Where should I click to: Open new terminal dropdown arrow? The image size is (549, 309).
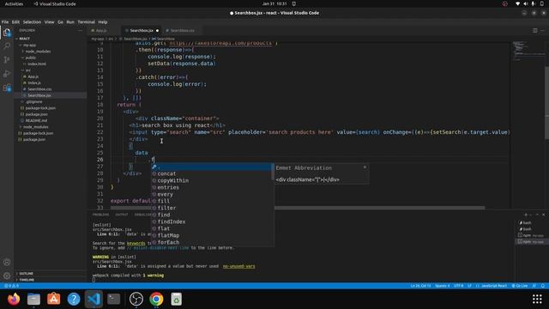click(x=531, y=215)
